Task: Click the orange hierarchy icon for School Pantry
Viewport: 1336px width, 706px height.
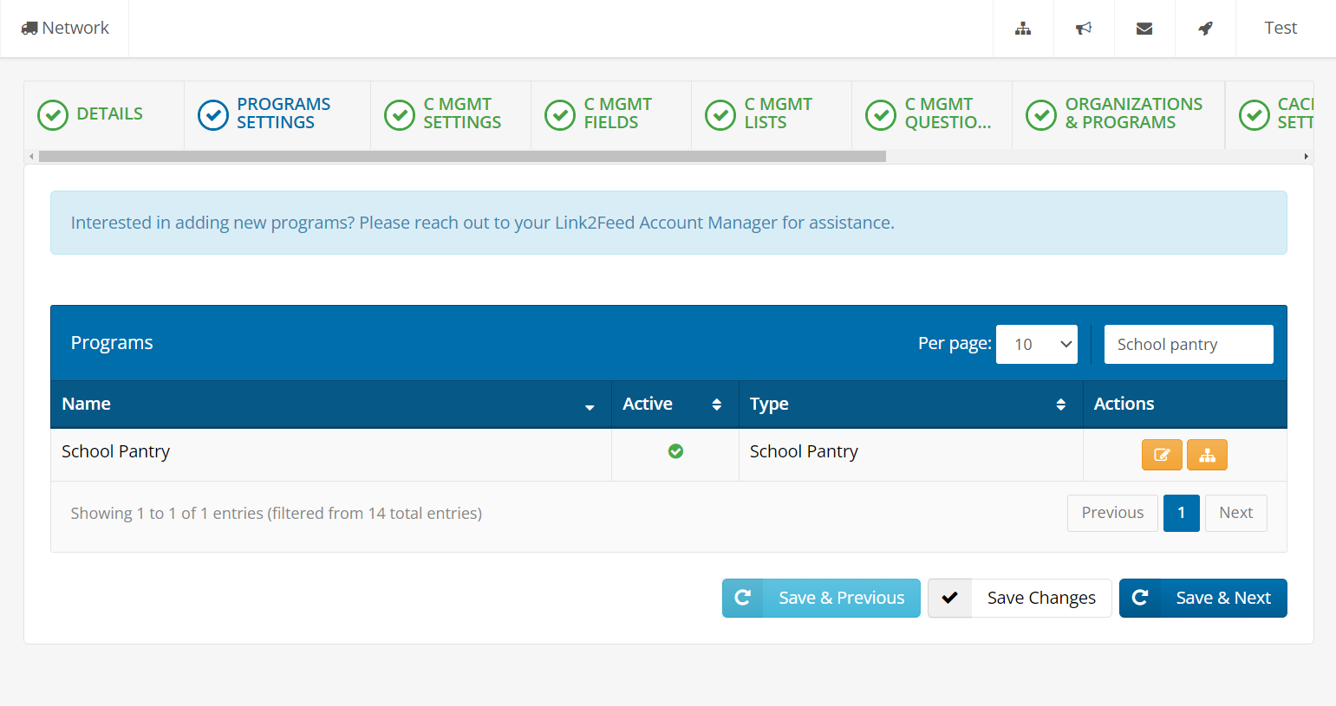Action: coord(1207,455)
